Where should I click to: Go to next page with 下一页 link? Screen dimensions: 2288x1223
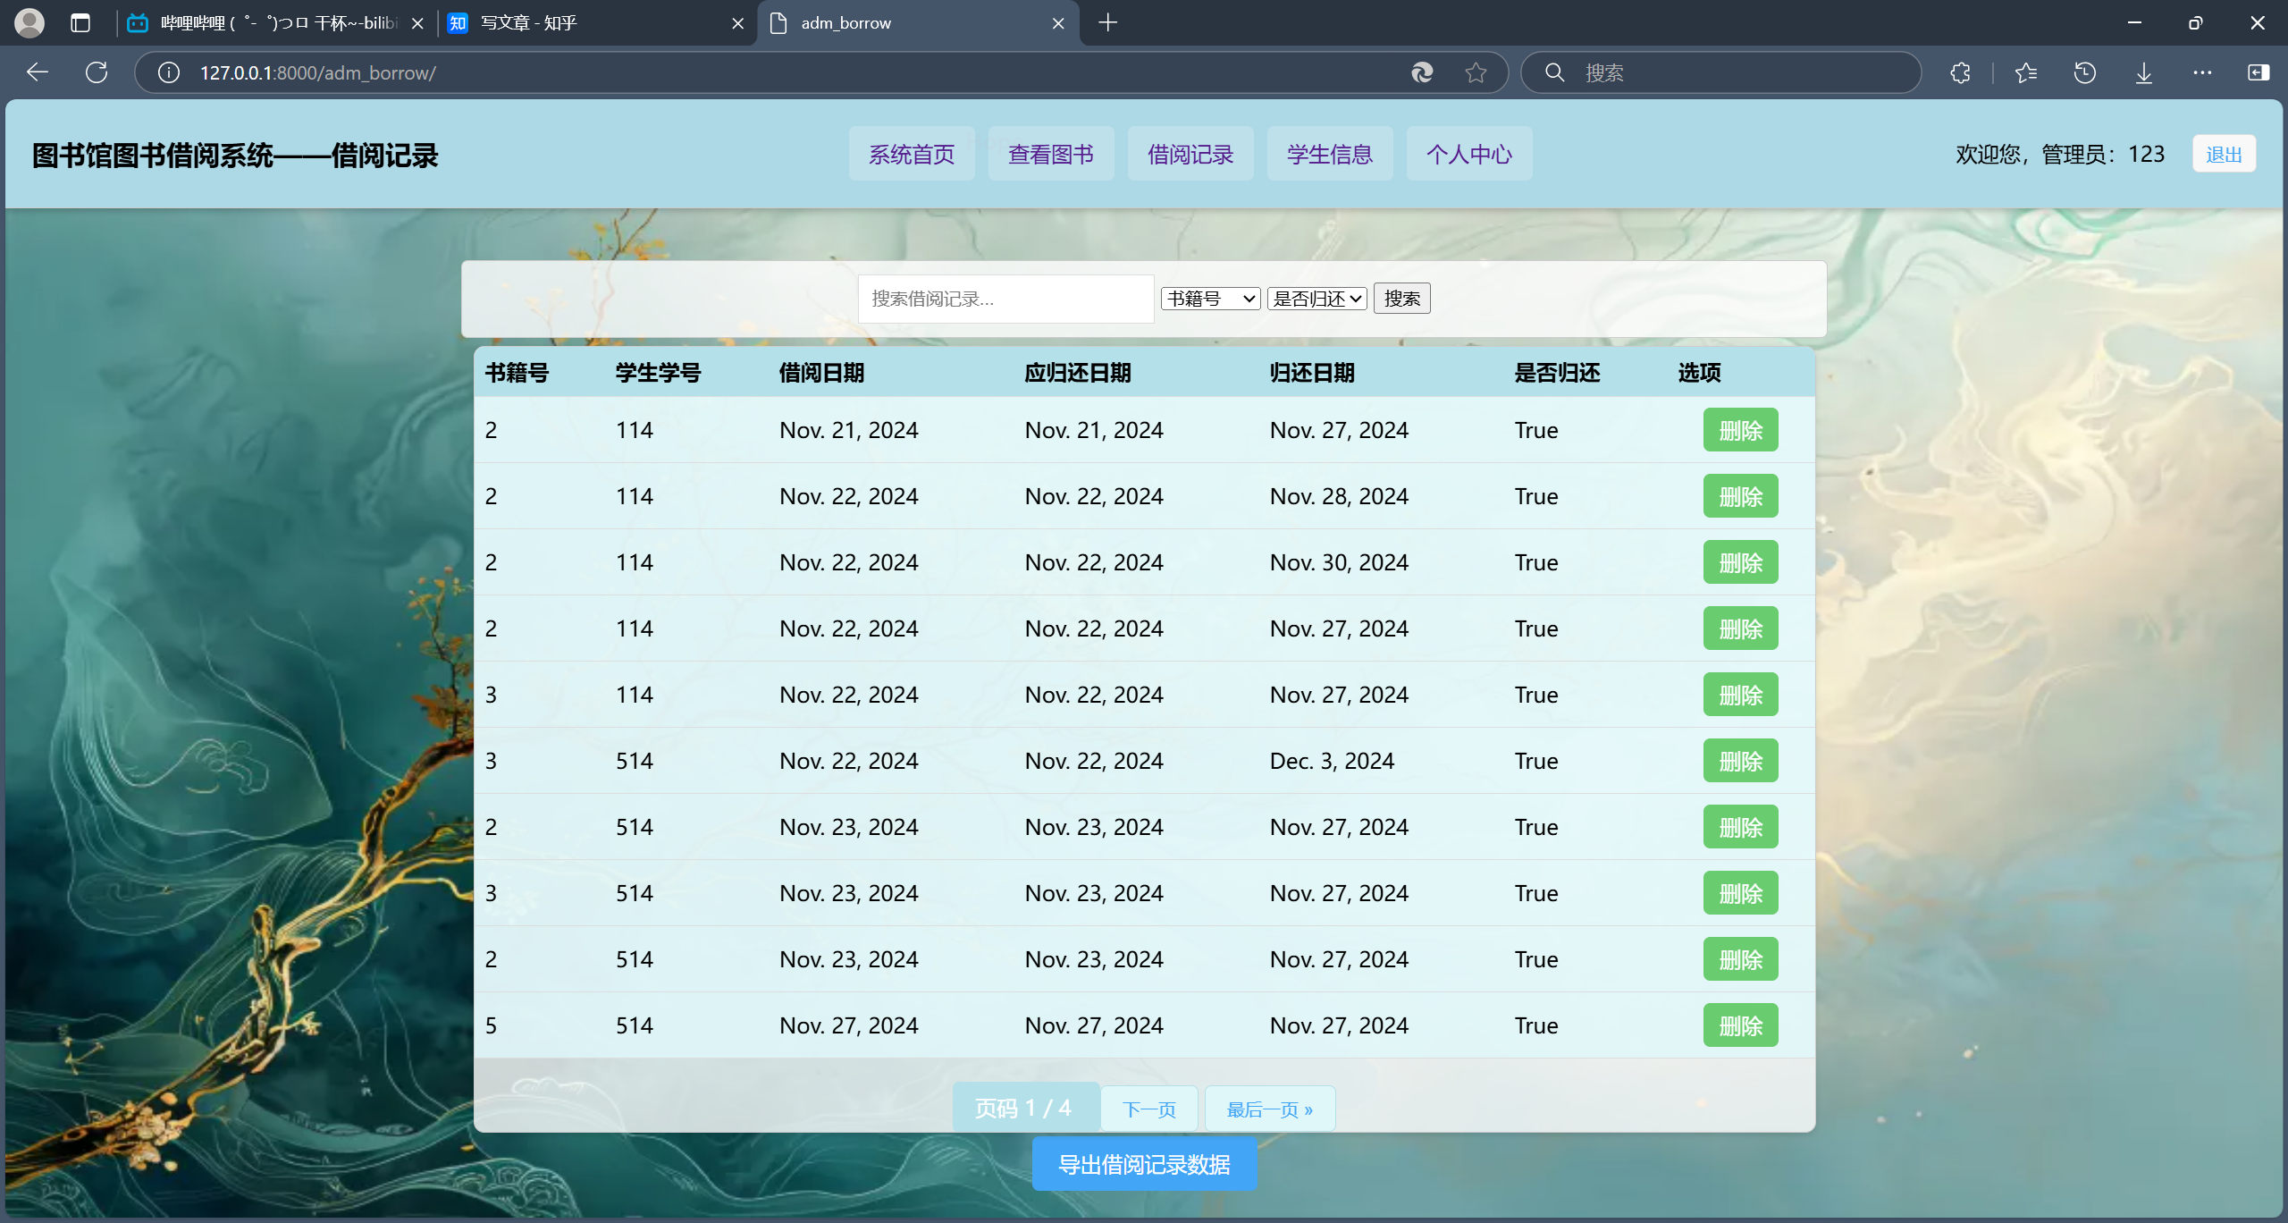[x=1149, y=1109]
